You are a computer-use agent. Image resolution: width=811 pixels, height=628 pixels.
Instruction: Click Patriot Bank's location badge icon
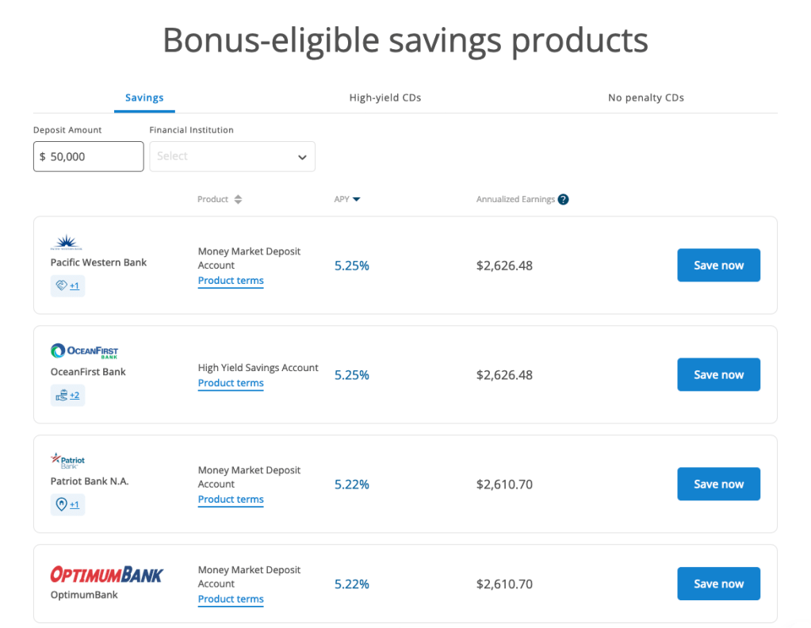point(62,504)
